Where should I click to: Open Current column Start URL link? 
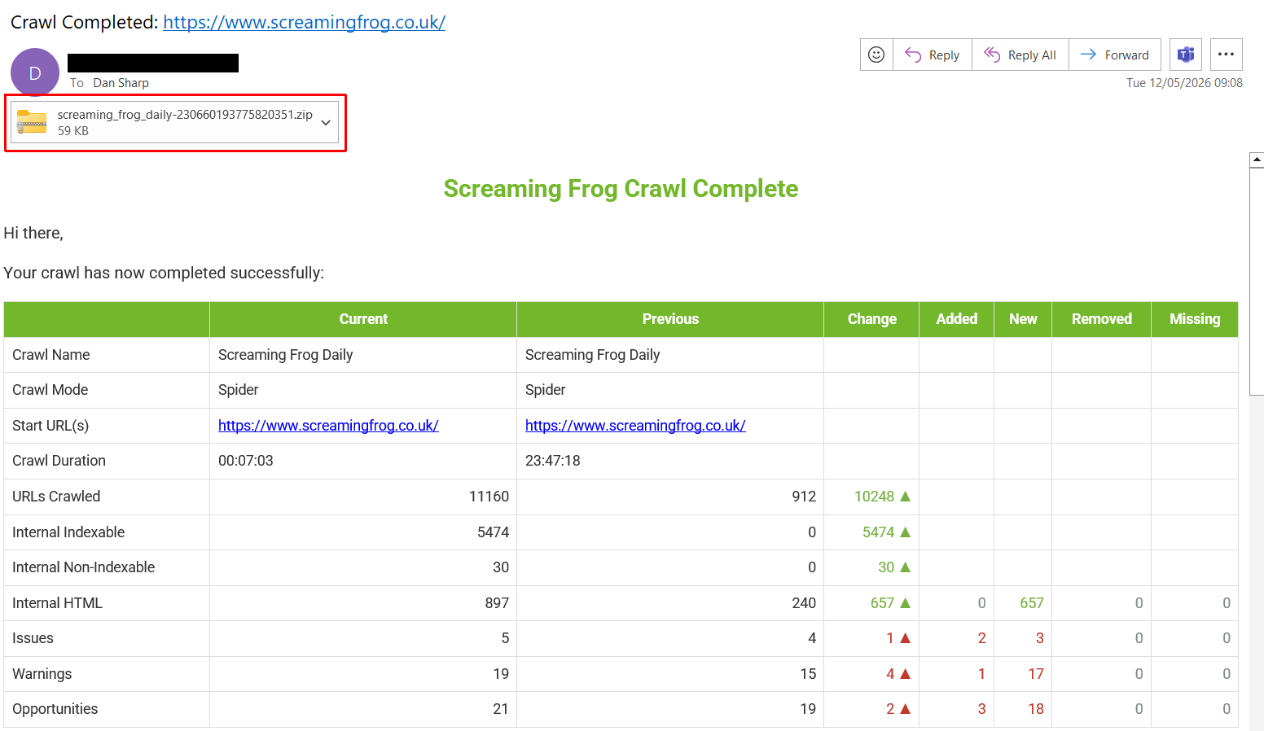(x=328, y=425)
